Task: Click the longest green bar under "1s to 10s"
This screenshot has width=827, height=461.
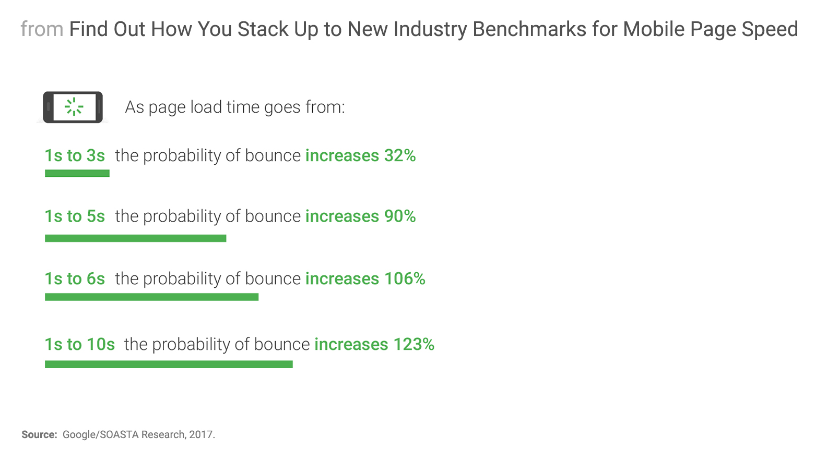Action: (x=169, y=364)
